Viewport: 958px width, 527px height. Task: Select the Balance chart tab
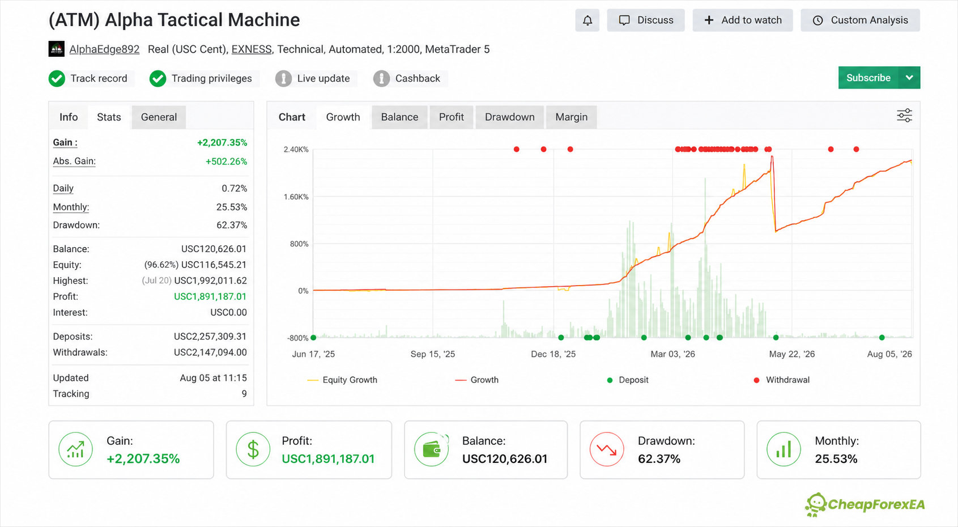tap(399, 117)
